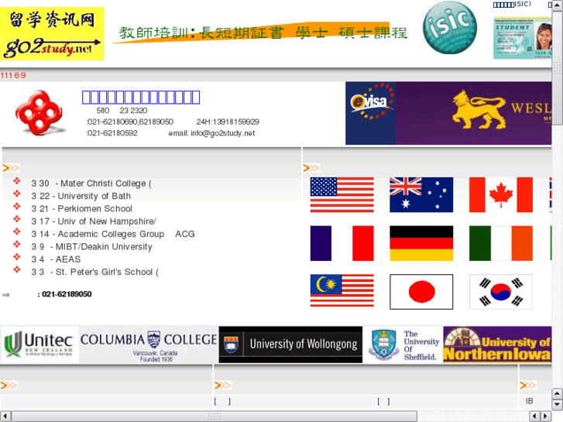The height and width of the screenshot is (422, 563).
Task: Click the round ISIC logo
Action: point(449,28)
